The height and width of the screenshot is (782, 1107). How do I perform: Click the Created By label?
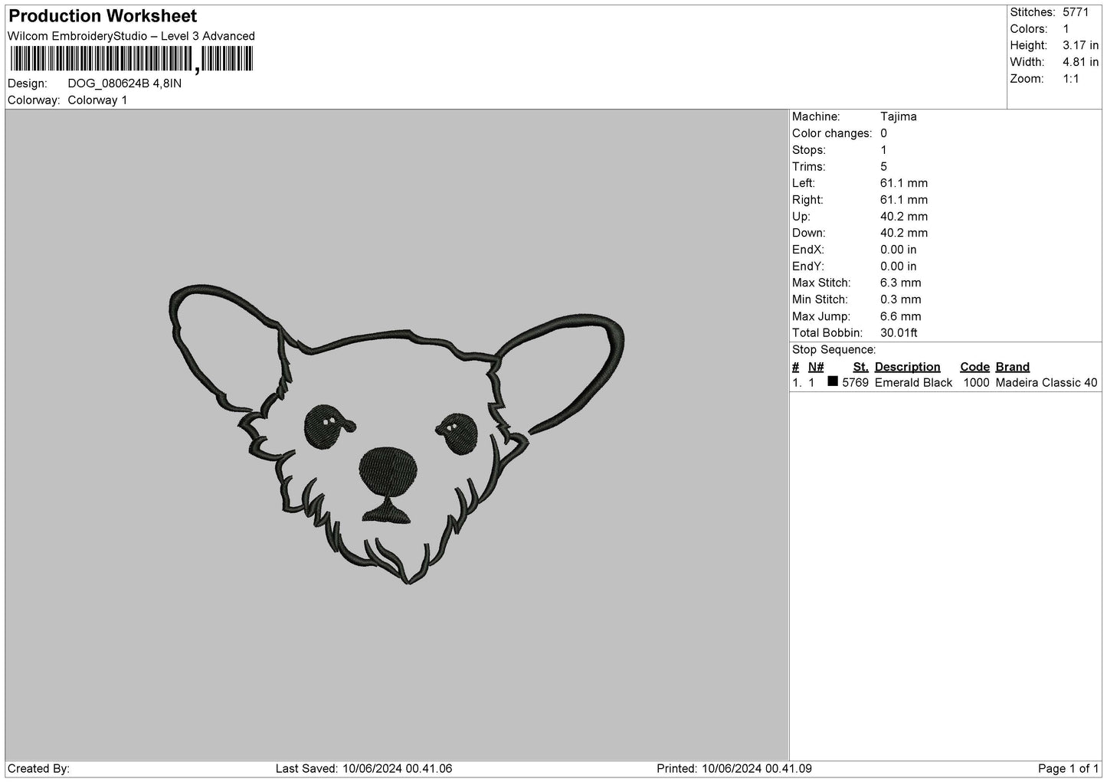coord(39,769)
